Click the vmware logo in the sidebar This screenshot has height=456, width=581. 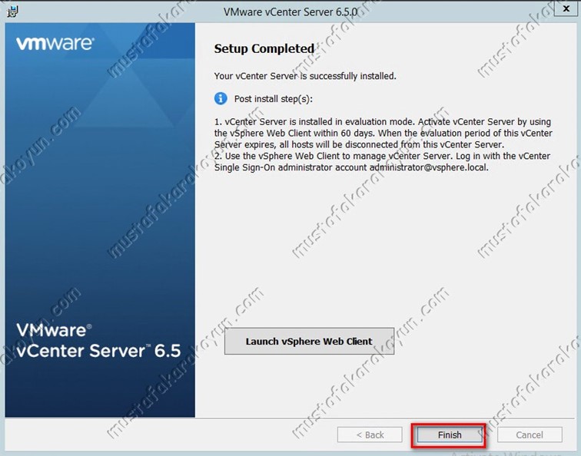(55, 43)
